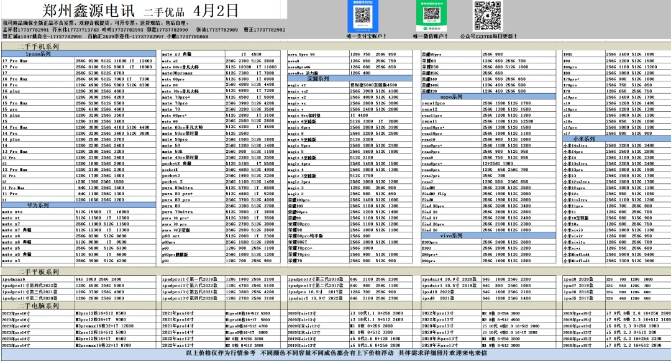
Task: Select the 荣耀X50 model cell
Action: (x=452, y=66)
